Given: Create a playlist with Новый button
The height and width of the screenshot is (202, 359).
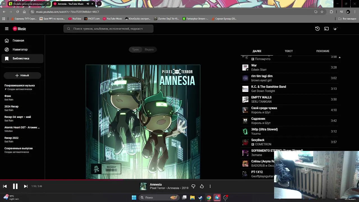Looking at the screenshot, I should pyautogui.click(x=22, y=75).
